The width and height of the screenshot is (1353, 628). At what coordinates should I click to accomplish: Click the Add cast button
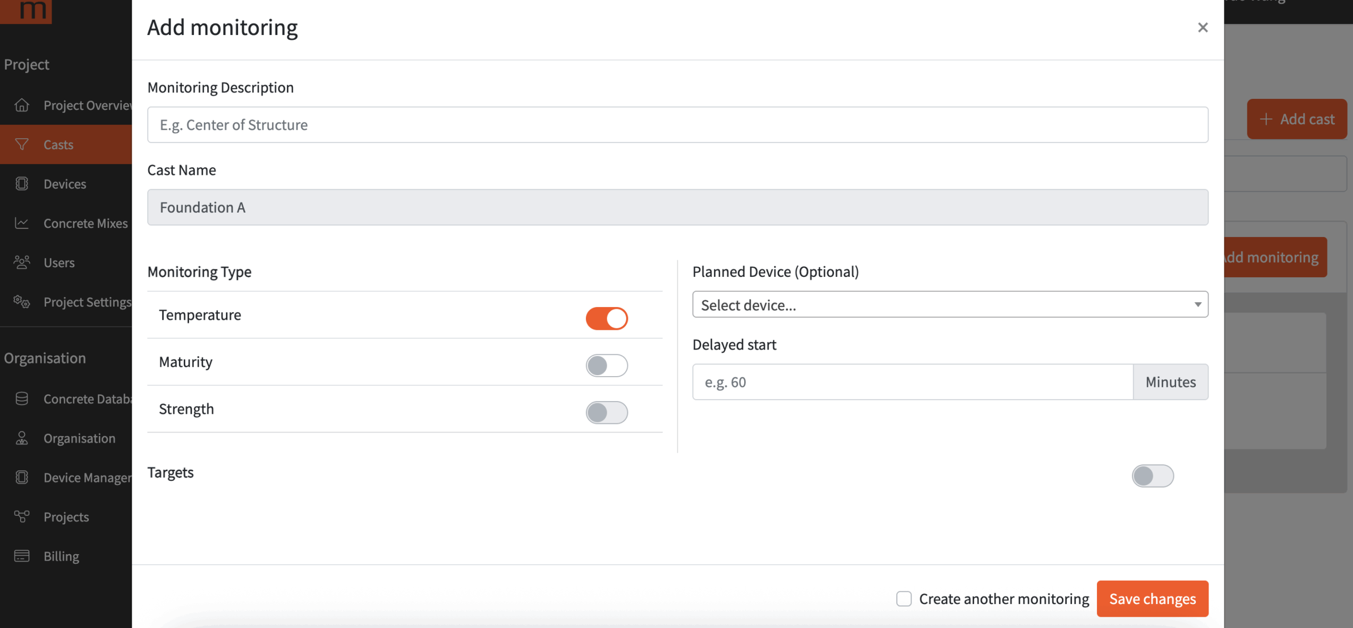[1297, 119]
